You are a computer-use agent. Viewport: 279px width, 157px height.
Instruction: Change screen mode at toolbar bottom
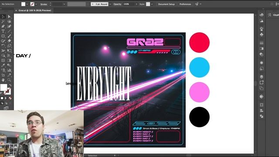pos(6,108)
